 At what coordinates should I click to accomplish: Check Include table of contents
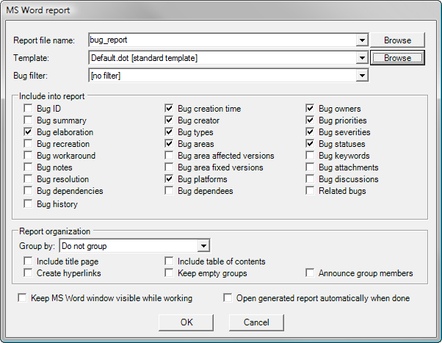point(170,261)
